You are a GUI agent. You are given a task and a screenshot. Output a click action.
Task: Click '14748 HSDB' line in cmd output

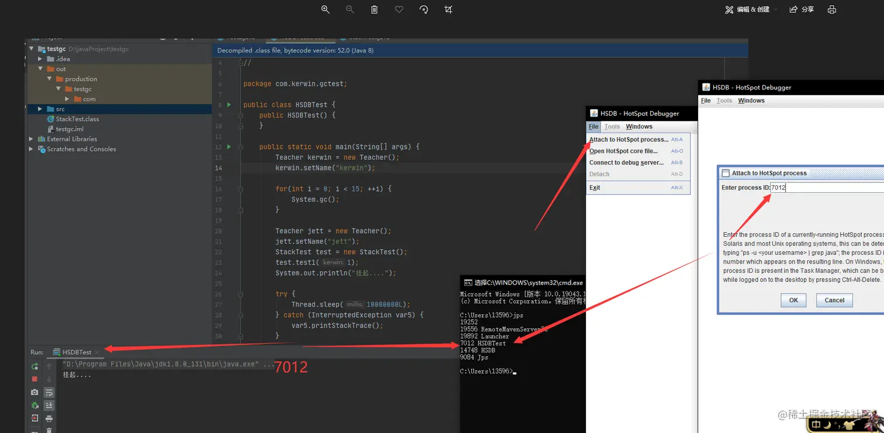click(478, 350)
